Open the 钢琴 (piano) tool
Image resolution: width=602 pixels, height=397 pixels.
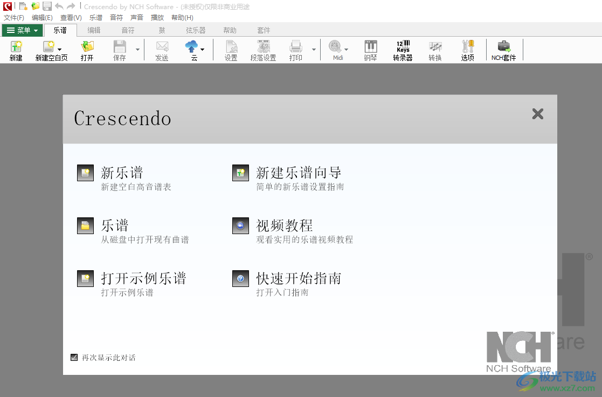pyautogui.click(x=370, y=50)
